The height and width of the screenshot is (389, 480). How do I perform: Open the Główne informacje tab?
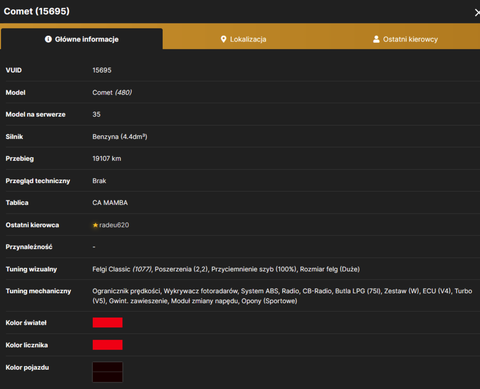click(82, 39)
